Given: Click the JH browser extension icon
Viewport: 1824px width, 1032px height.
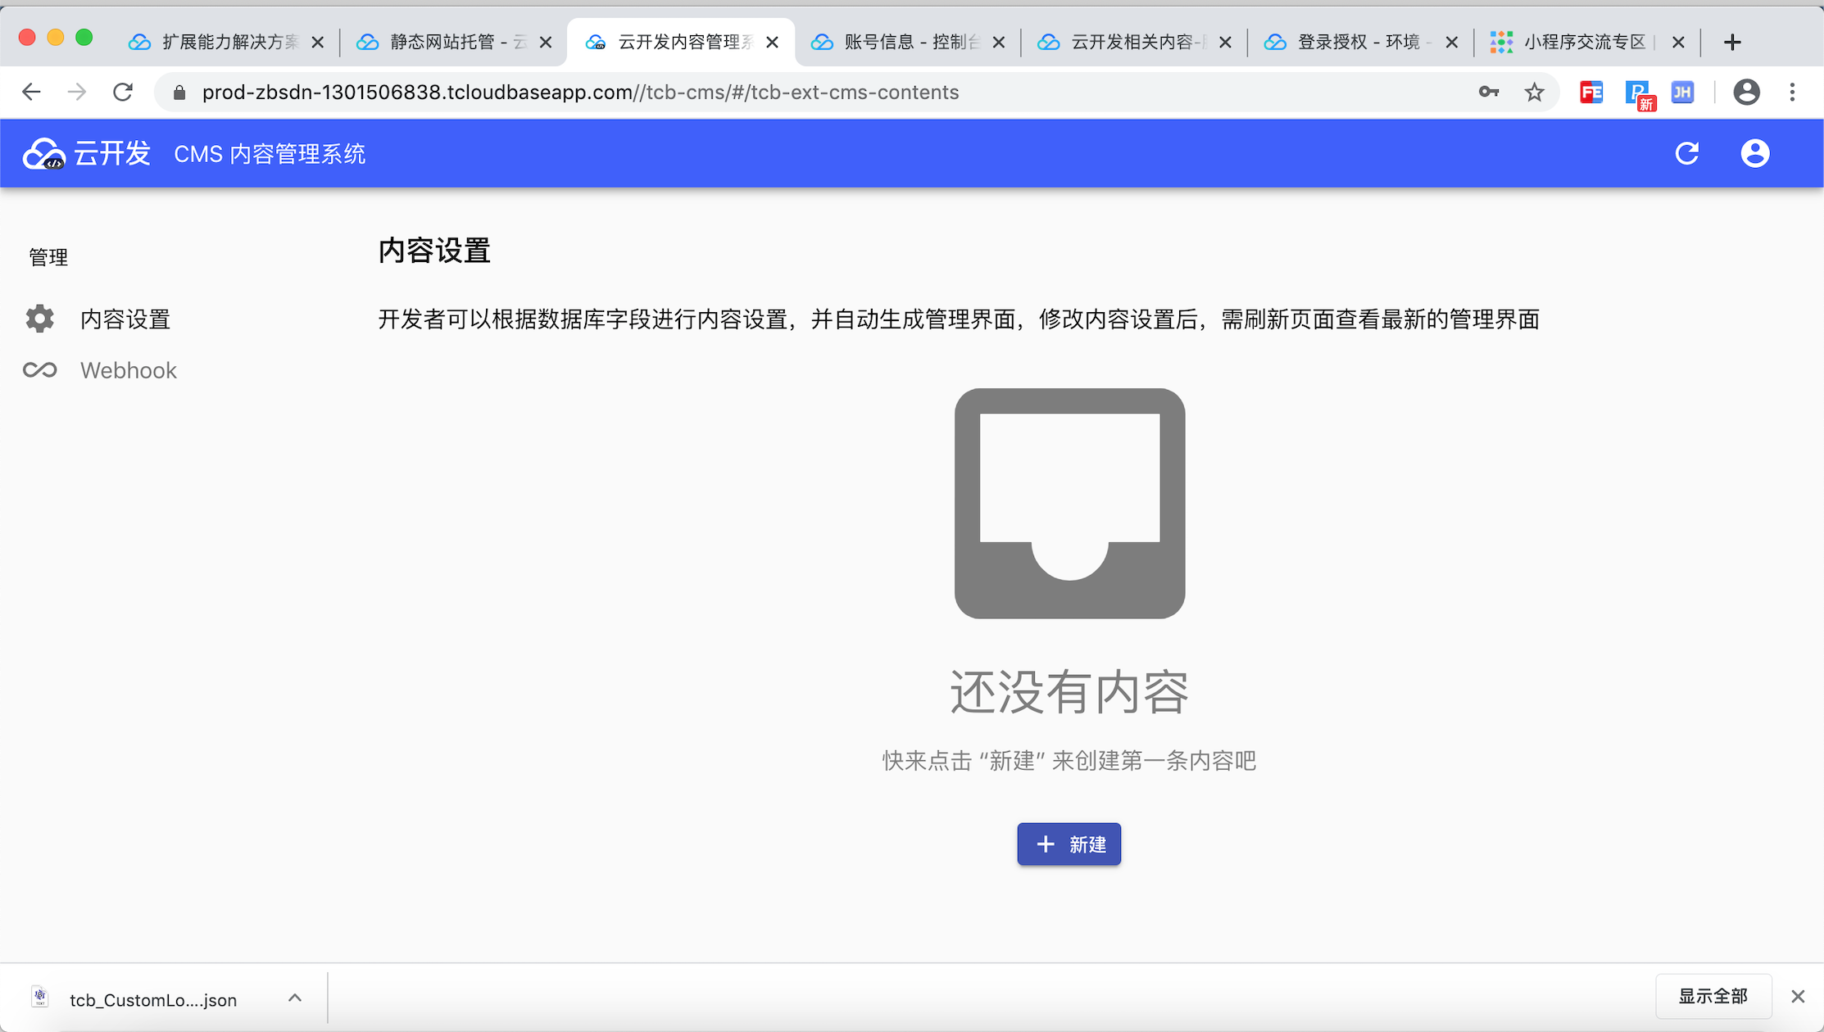Looking at the screenshot, I should (x=1682, y=92).
